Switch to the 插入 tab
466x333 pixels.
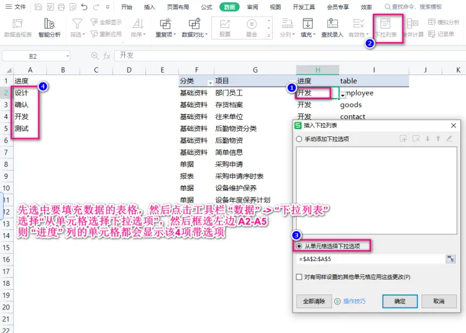(x=150, y=7)
